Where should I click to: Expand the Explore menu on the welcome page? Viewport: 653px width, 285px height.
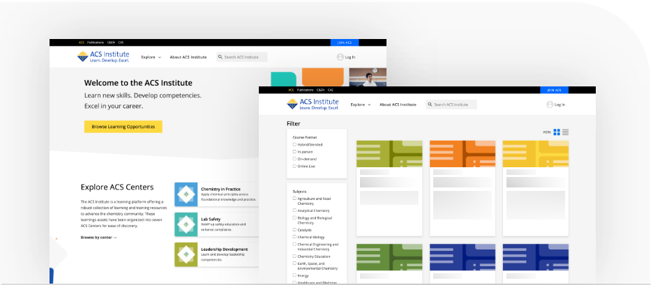[x=151, y=57]
